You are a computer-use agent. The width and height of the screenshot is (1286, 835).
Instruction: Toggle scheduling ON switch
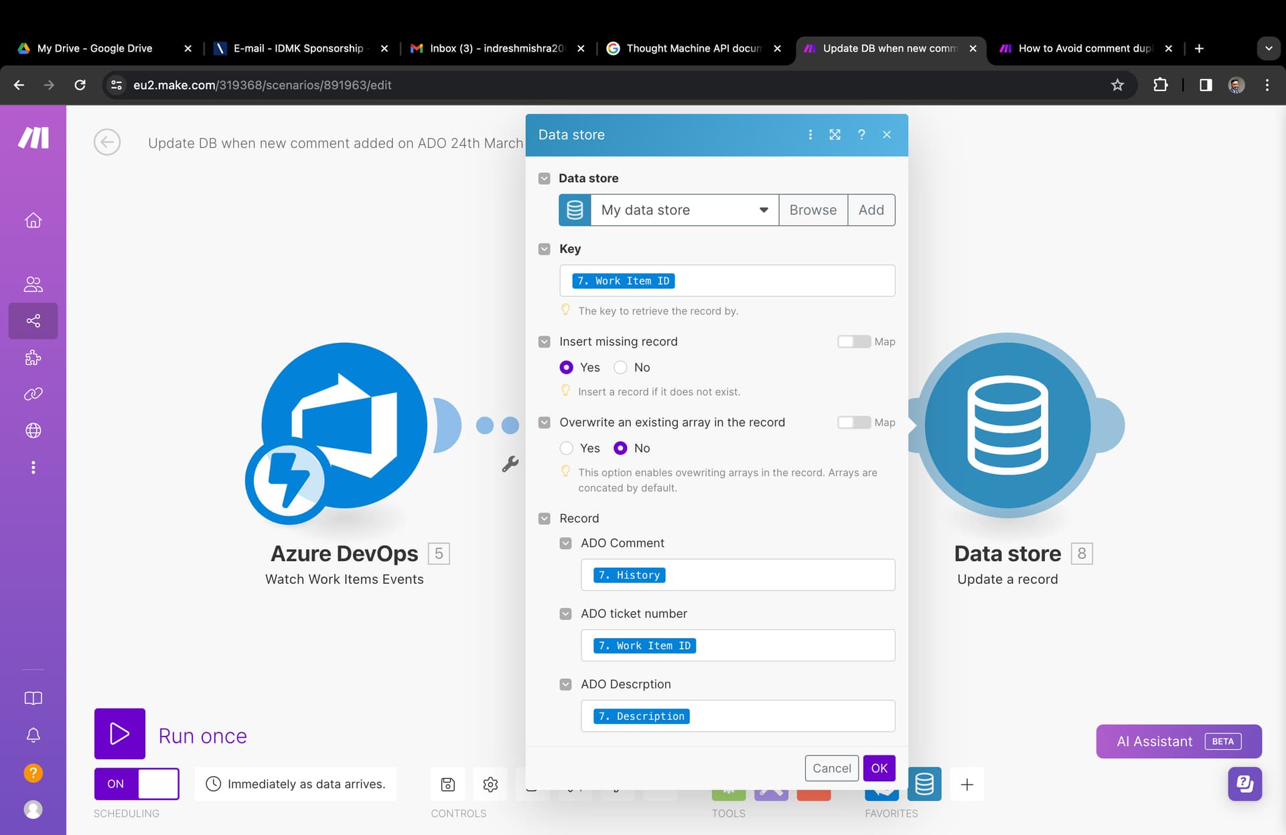pyautogui.click(x=137, y=783)
